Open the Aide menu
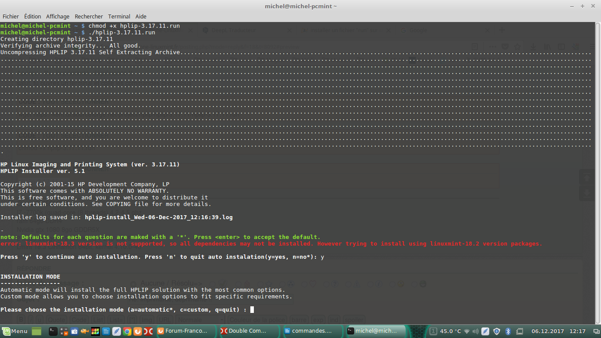This screenshot has height=338, width=601. (x=141, y=16)
